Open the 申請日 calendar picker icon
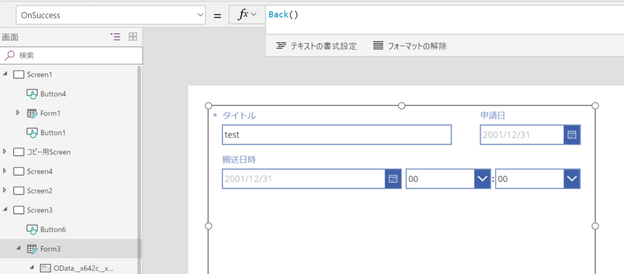This screenshot has height=274, width=624. pyautogui.click(x=572, y=135)
